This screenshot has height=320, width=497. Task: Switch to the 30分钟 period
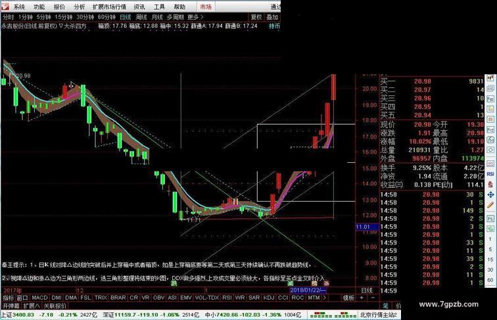tap(85, 17)
